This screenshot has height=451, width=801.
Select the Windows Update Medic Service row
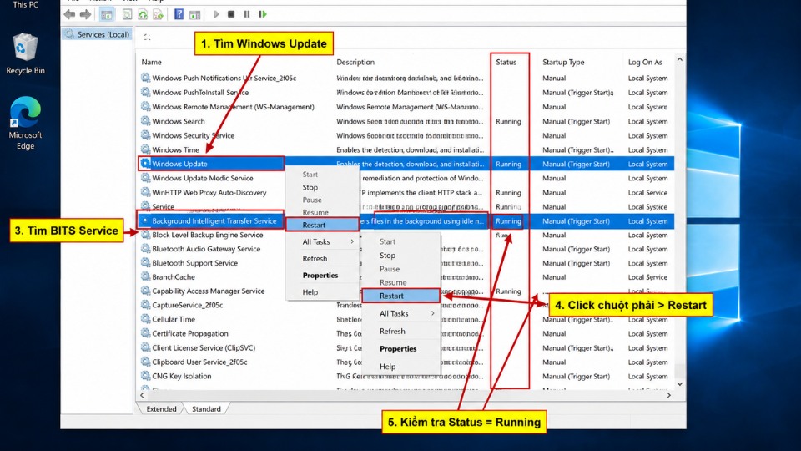(x=406, y=178)
